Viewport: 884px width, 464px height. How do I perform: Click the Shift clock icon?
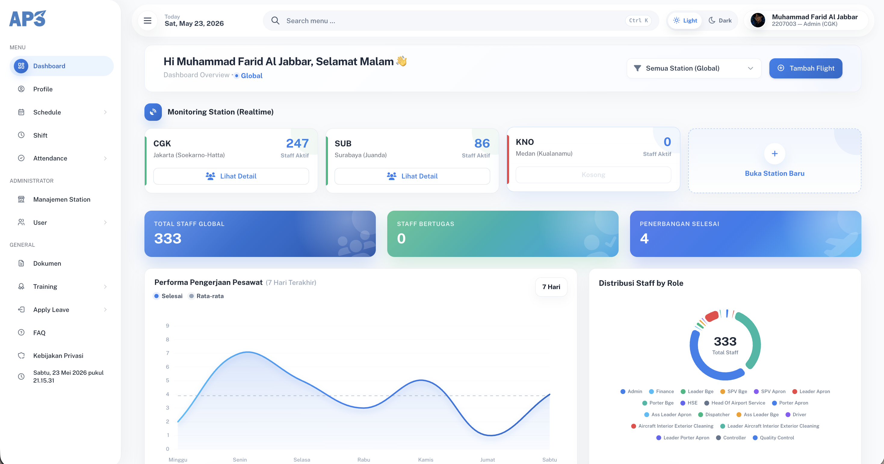[21, 135]
